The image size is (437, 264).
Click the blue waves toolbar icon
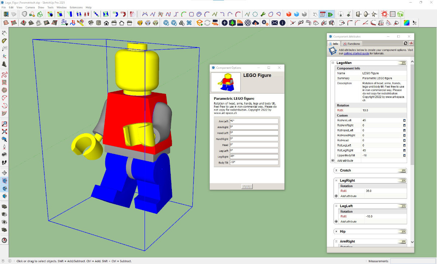pyautogui.click(x=189, y=23)
